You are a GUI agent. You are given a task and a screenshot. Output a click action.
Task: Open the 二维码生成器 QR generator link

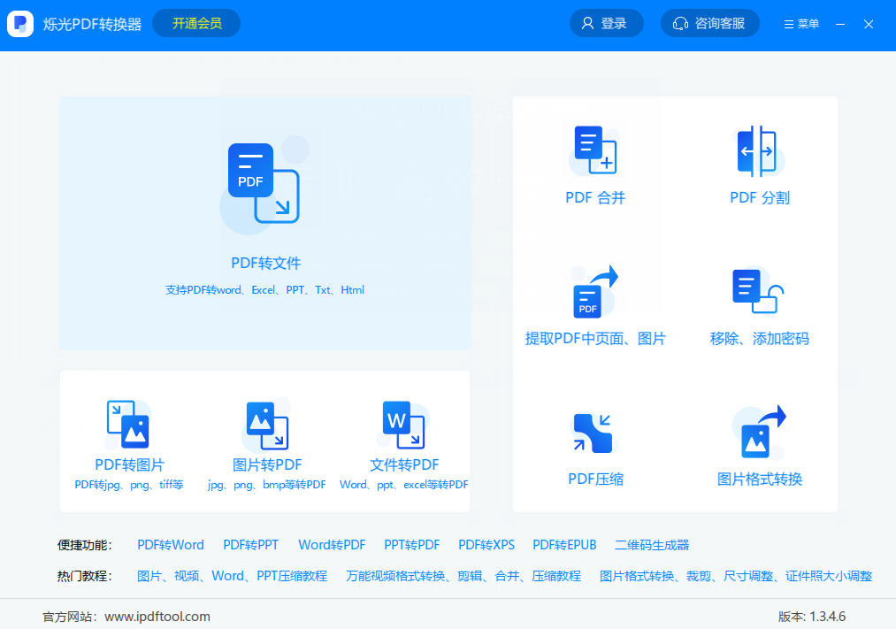tap(651, 545)
